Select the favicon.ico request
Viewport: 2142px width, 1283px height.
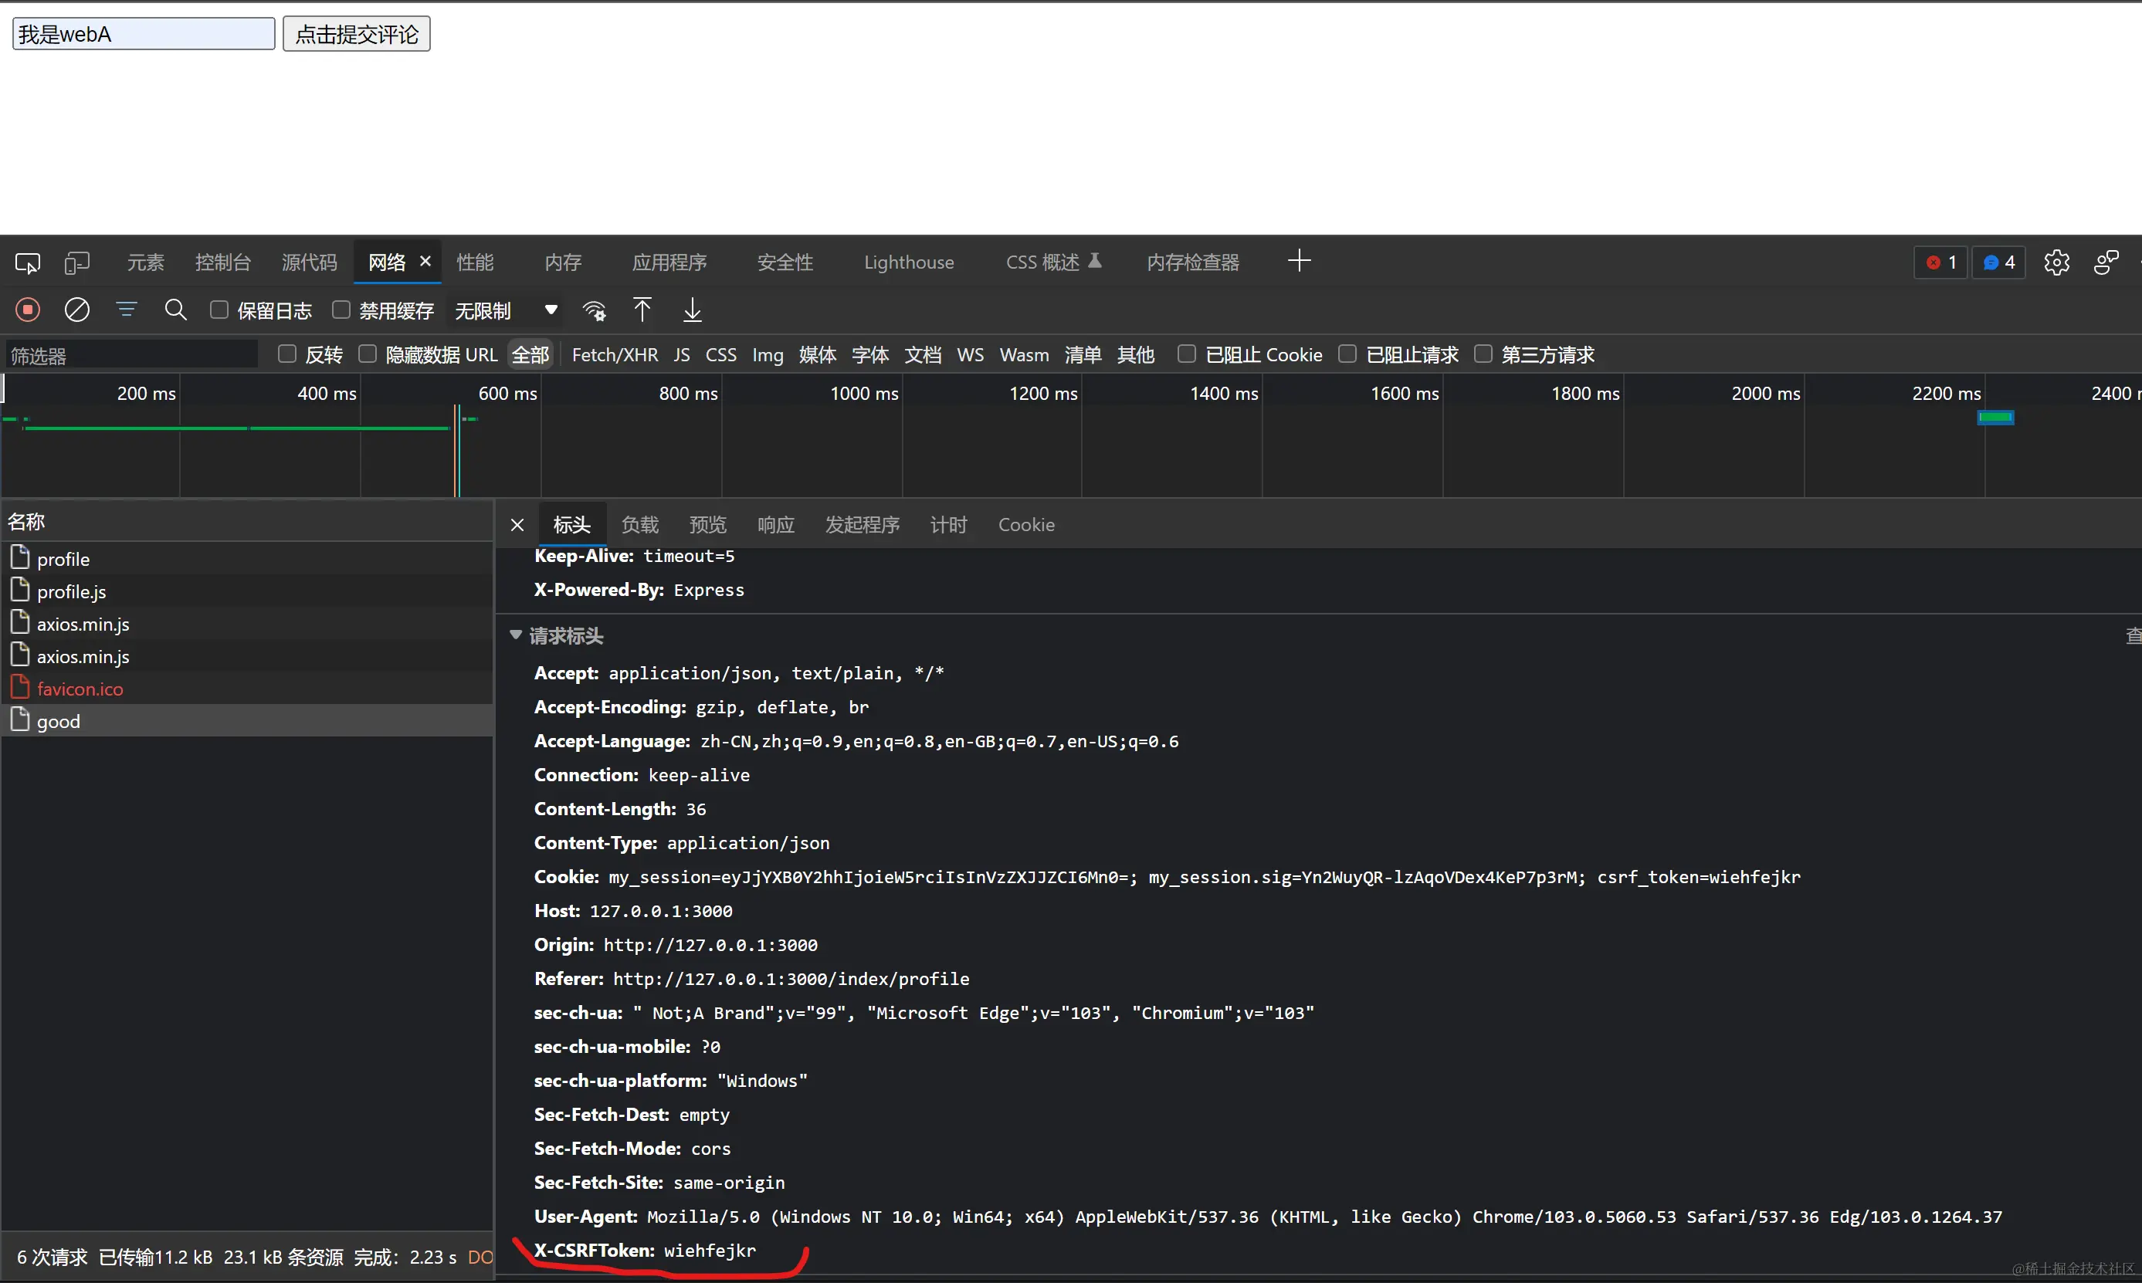[x=80, y=689]
